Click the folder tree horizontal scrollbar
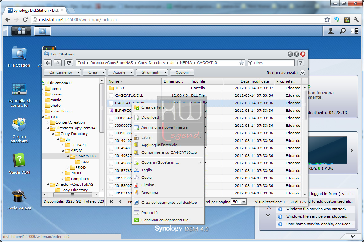 72,194
